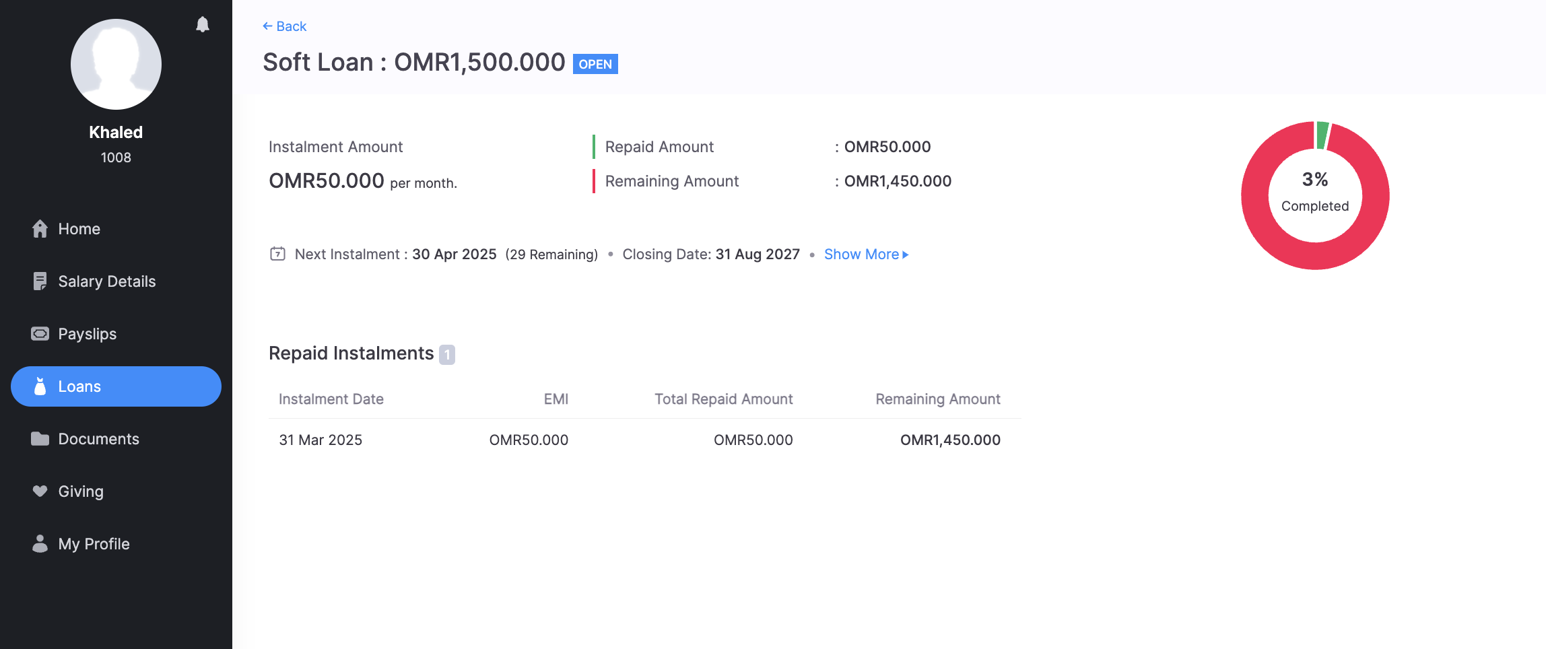1546x649 pixels.
Task: Click the notification bell icon
Action: click(203, 25)
